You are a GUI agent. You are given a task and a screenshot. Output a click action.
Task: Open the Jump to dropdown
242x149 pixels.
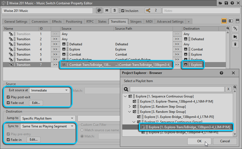coord(48,118)
